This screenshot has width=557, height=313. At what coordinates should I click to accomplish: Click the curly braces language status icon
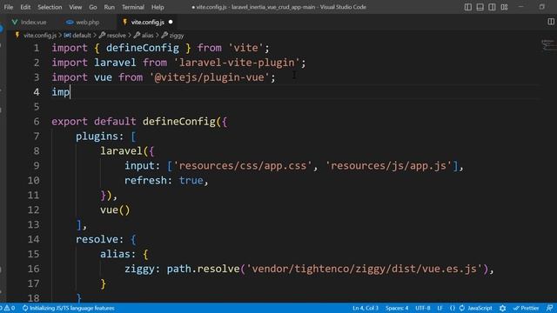[x=453, y=308]
